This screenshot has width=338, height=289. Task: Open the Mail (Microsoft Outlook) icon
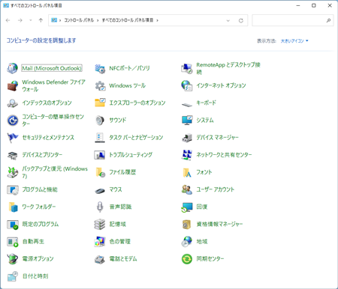tap(12, 68)
